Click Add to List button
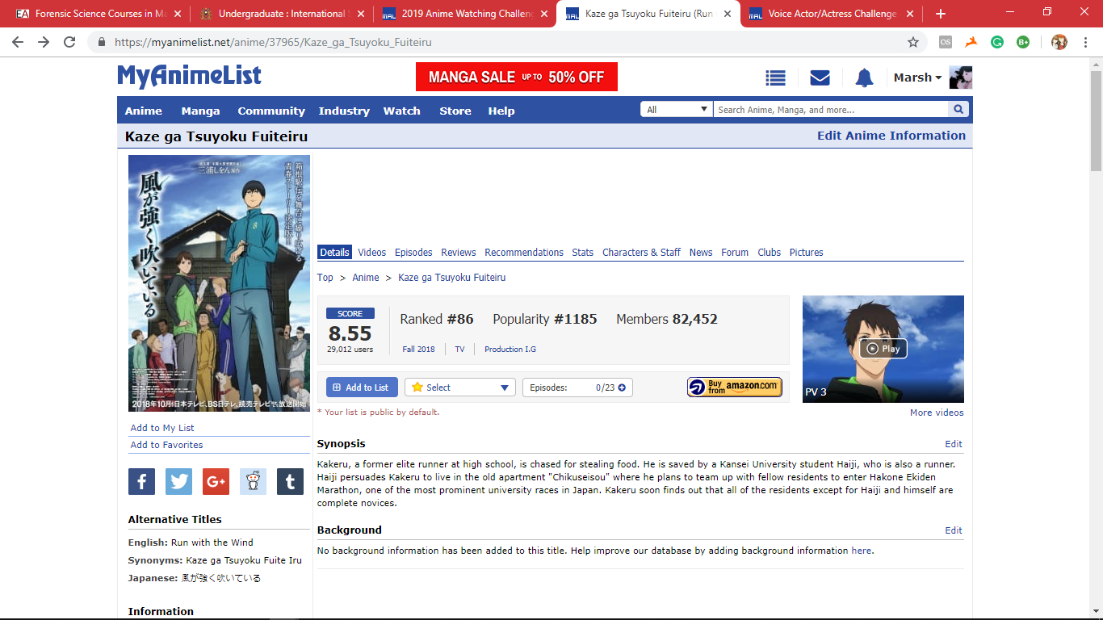Image resolution: width=1103 pixels, height=620 pixels. coord(361,387)
